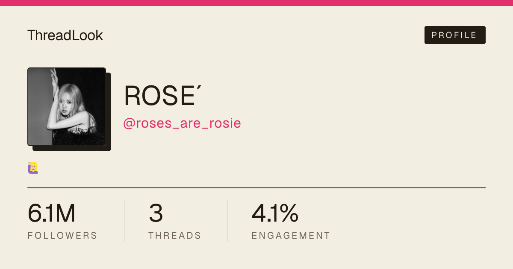This screenshot has height=269, width=513.
Task: Click the @ symbol of the handle
Action: [129, 124]
